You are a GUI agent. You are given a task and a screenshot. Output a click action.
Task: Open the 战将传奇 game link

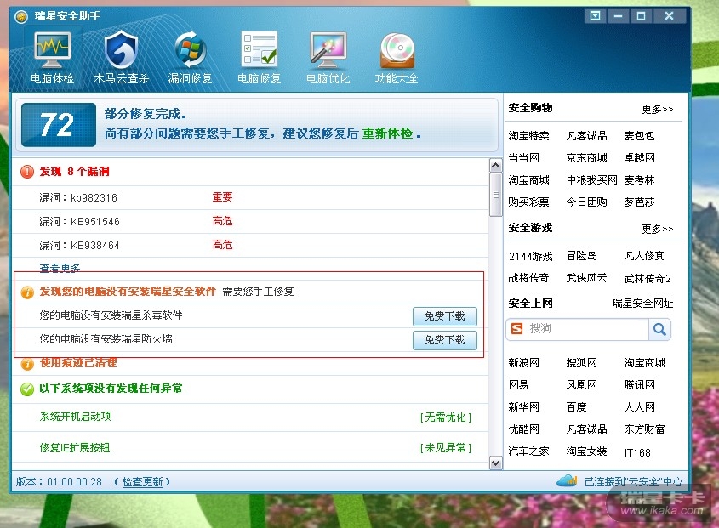coord(528,278)
